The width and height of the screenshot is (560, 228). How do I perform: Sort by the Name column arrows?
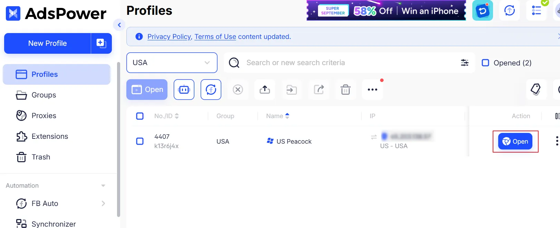coord(287,116)
